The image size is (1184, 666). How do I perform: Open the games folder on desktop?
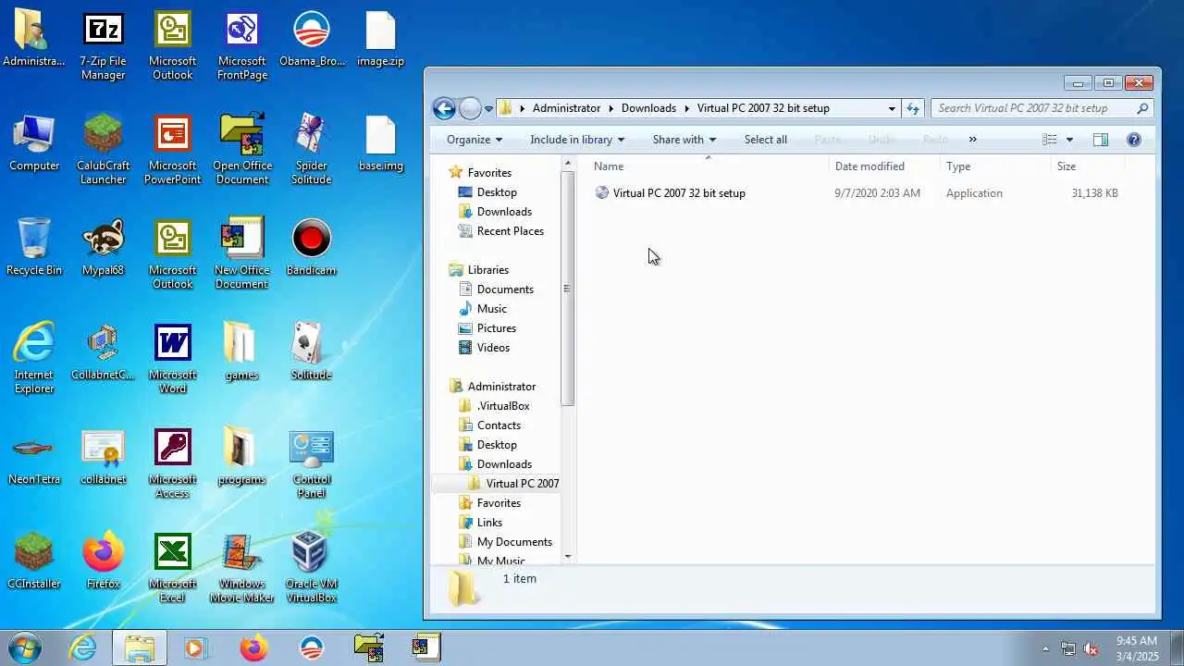tap(241, 352)
